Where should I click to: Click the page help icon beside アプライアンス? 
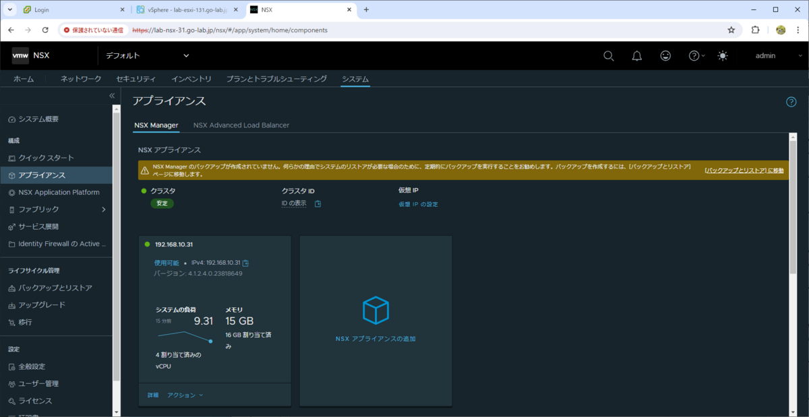click(791, 102)
